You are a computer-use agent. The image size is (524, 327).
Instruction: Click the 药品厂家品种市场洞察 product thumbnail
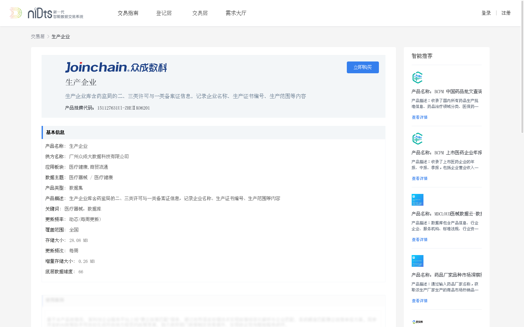[418, 261]
